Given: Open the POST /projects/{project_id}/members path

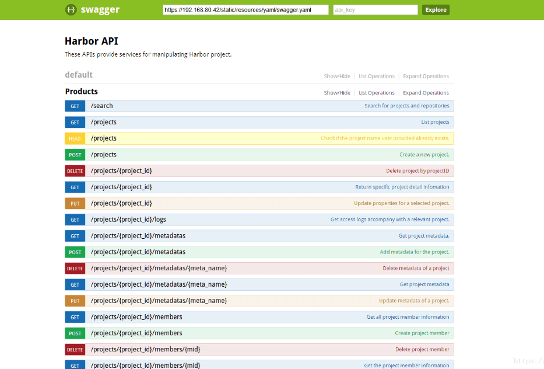Looking at the screenshot, I should click(136, 333).
